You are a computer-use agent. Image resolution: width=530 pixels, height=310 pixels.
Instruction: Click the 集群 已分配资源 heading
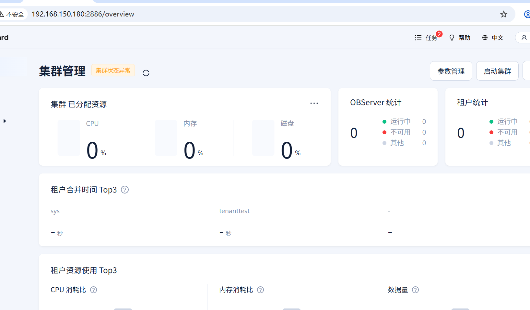[x=78, y=104]
